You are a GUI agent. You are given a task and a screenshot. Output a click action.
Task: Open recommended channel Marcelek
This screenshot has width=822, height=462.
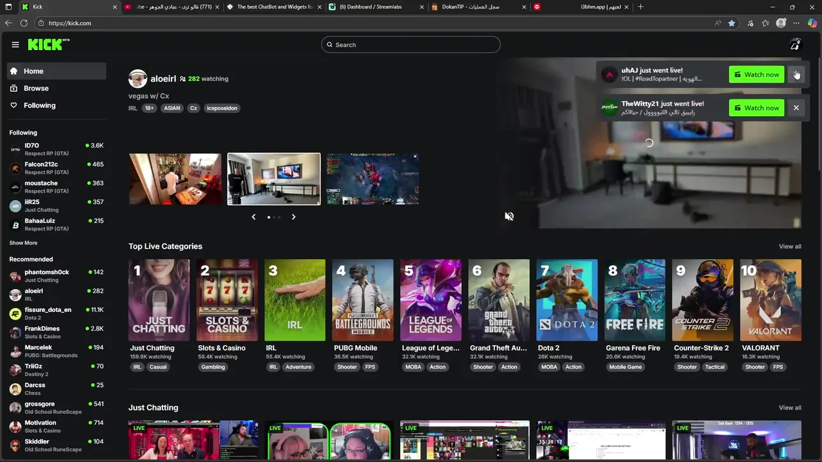[57, 351]
